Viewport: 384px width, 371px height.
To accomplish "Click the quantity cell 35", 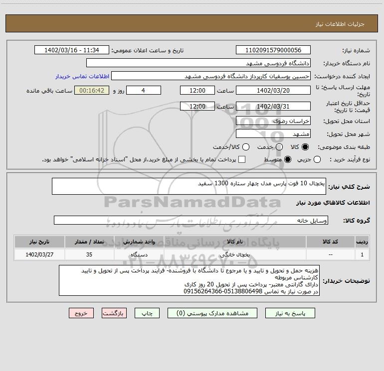I will point(89,254).
